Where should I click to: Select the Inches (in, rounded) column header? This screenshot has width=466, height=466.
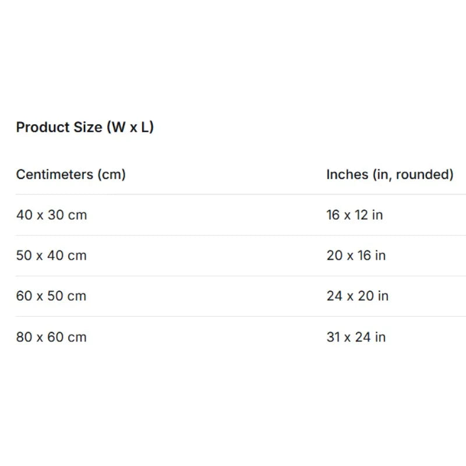point(390,174)
